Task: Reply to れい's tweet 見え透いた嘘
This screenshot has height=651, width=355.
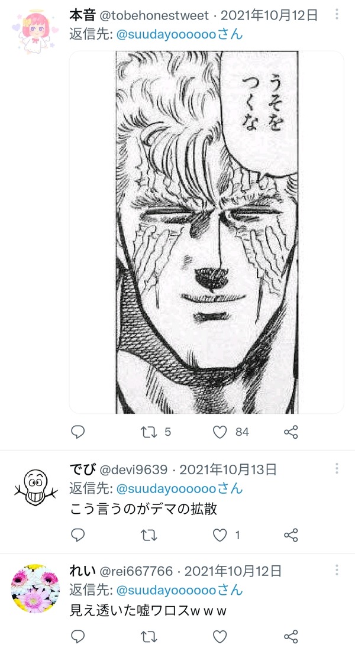Action: coord(78,636)
